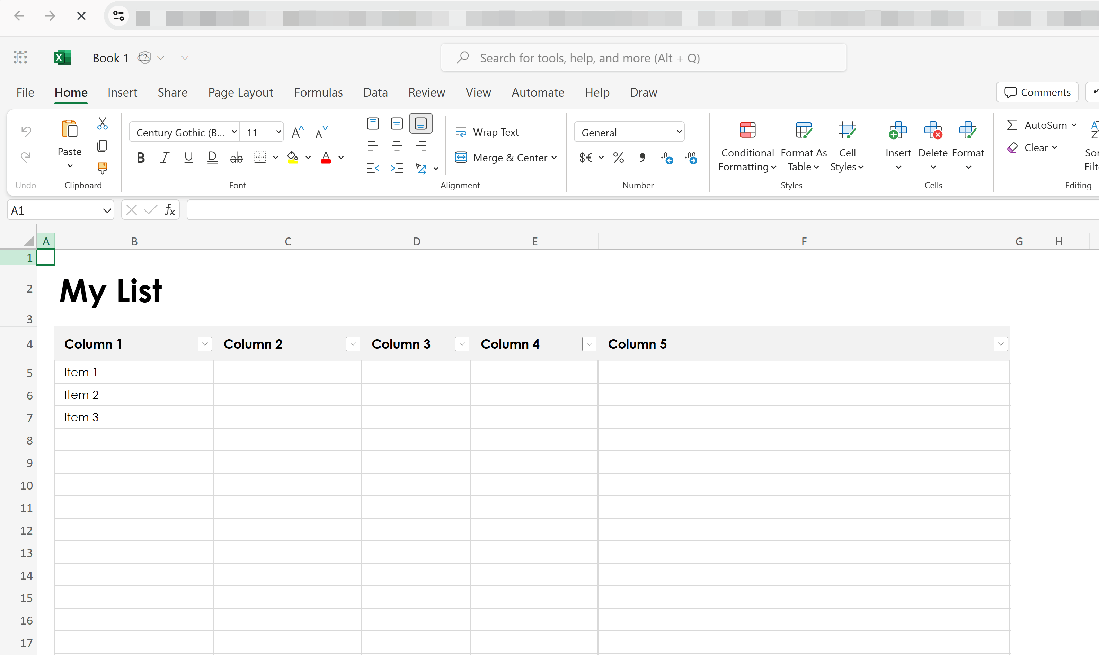Click the Percent Style icon

click(618, 158)
